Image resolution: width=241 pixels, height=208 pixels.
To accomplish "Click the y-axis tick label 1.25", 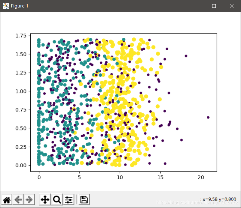I will point(21,73).
